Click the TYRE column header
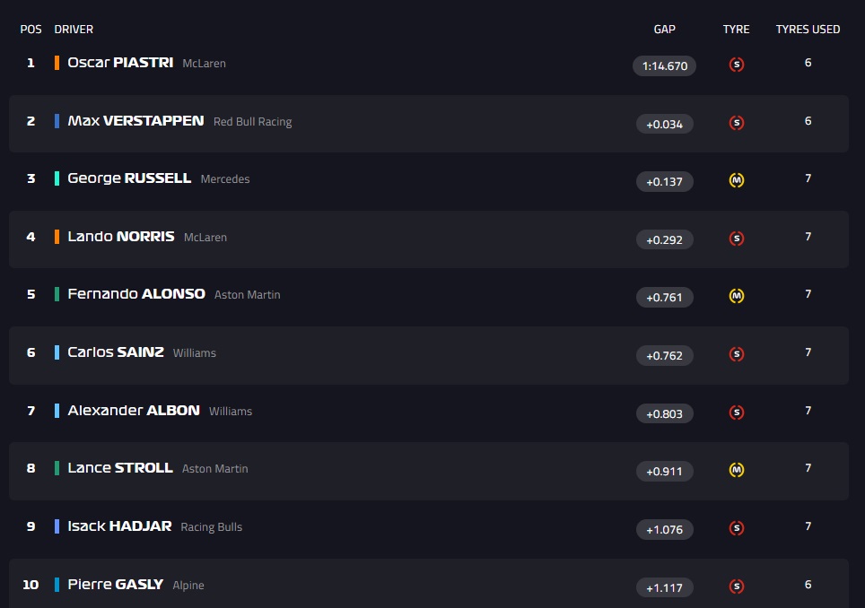 (736, 30)
